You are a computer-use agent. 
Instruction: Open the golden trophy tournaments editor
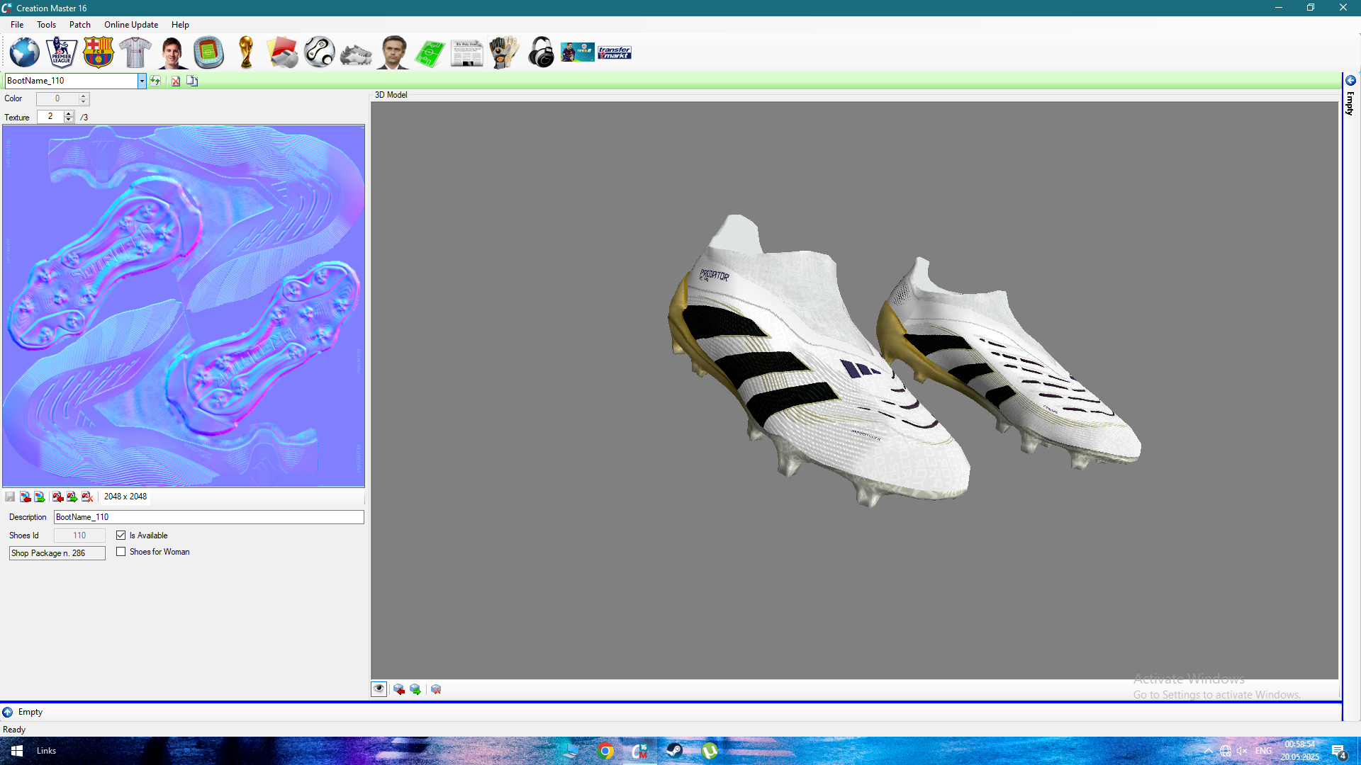[246, 53]
